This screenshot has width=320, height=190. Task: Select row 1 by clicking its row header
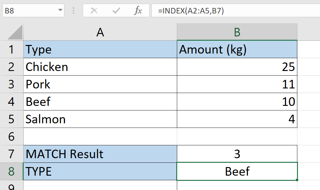pos(12,49)
